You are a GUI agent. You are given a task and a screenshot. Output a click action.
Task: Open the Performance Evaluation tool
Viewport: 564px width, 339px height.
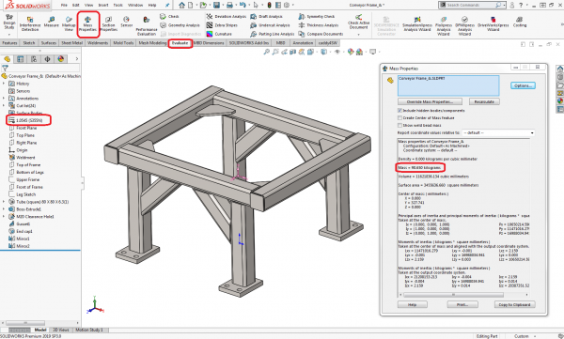pos(146,26)
